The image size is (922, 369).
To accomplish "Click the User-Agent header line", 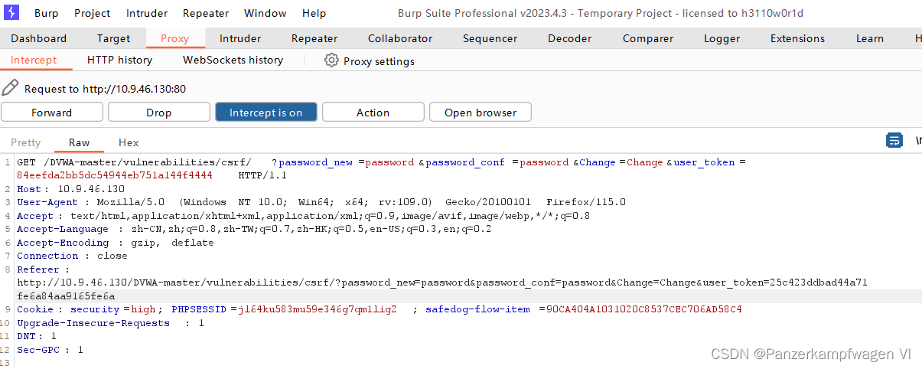I will (321, 202).
